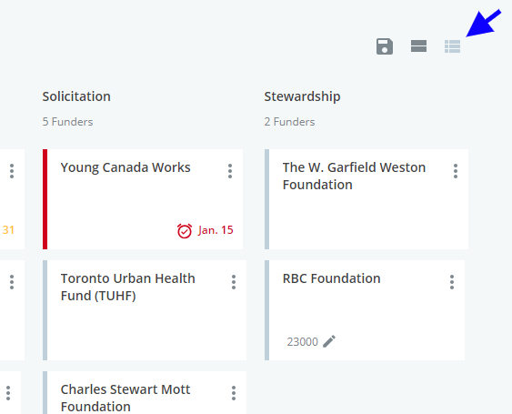512x414 pixels.
Task: Click the Solicitation column header
Action: click(76, 96)
